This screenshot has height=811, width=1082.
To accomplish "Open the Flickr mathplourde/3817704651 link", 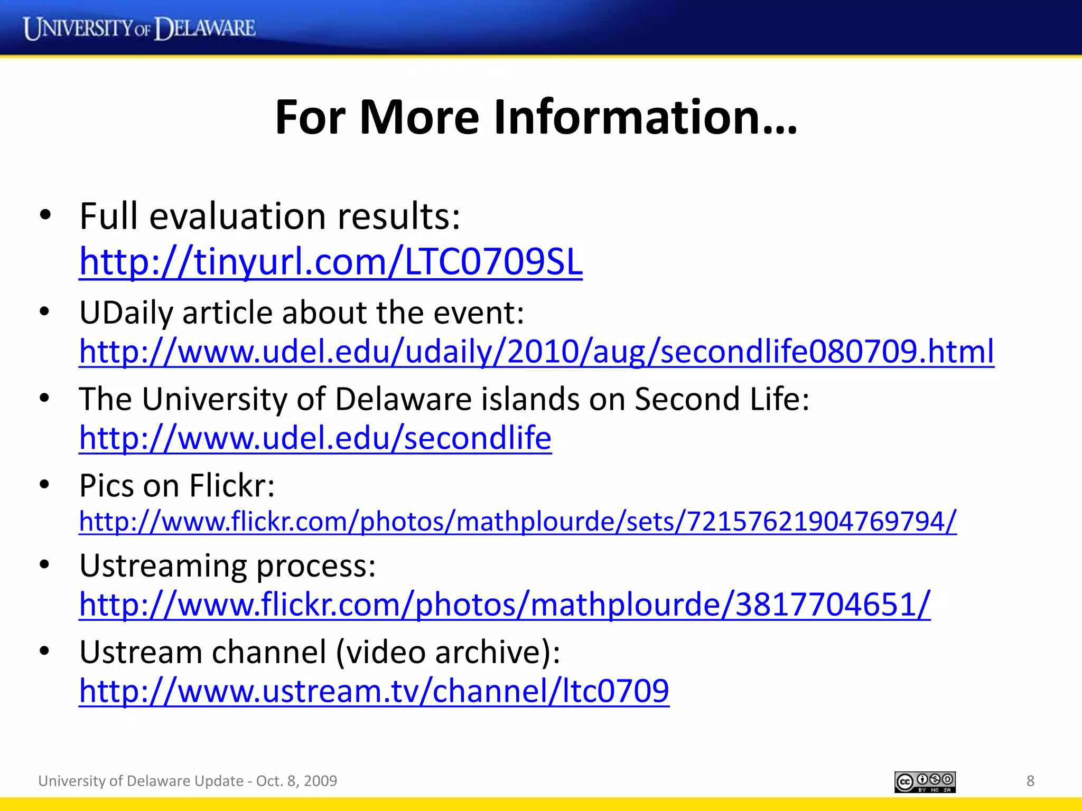I will click(505, 605).
